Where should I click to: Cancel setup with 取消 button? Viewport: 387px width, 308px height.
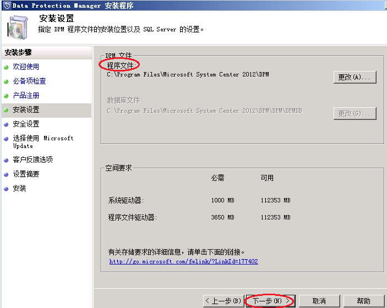click(319, 301)
